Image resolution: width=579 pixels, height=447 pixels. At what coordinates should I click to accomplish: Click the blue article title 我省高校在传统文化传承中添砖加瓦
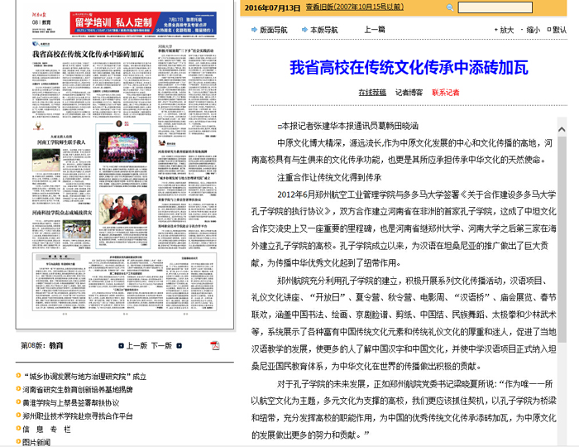(409, 68)
